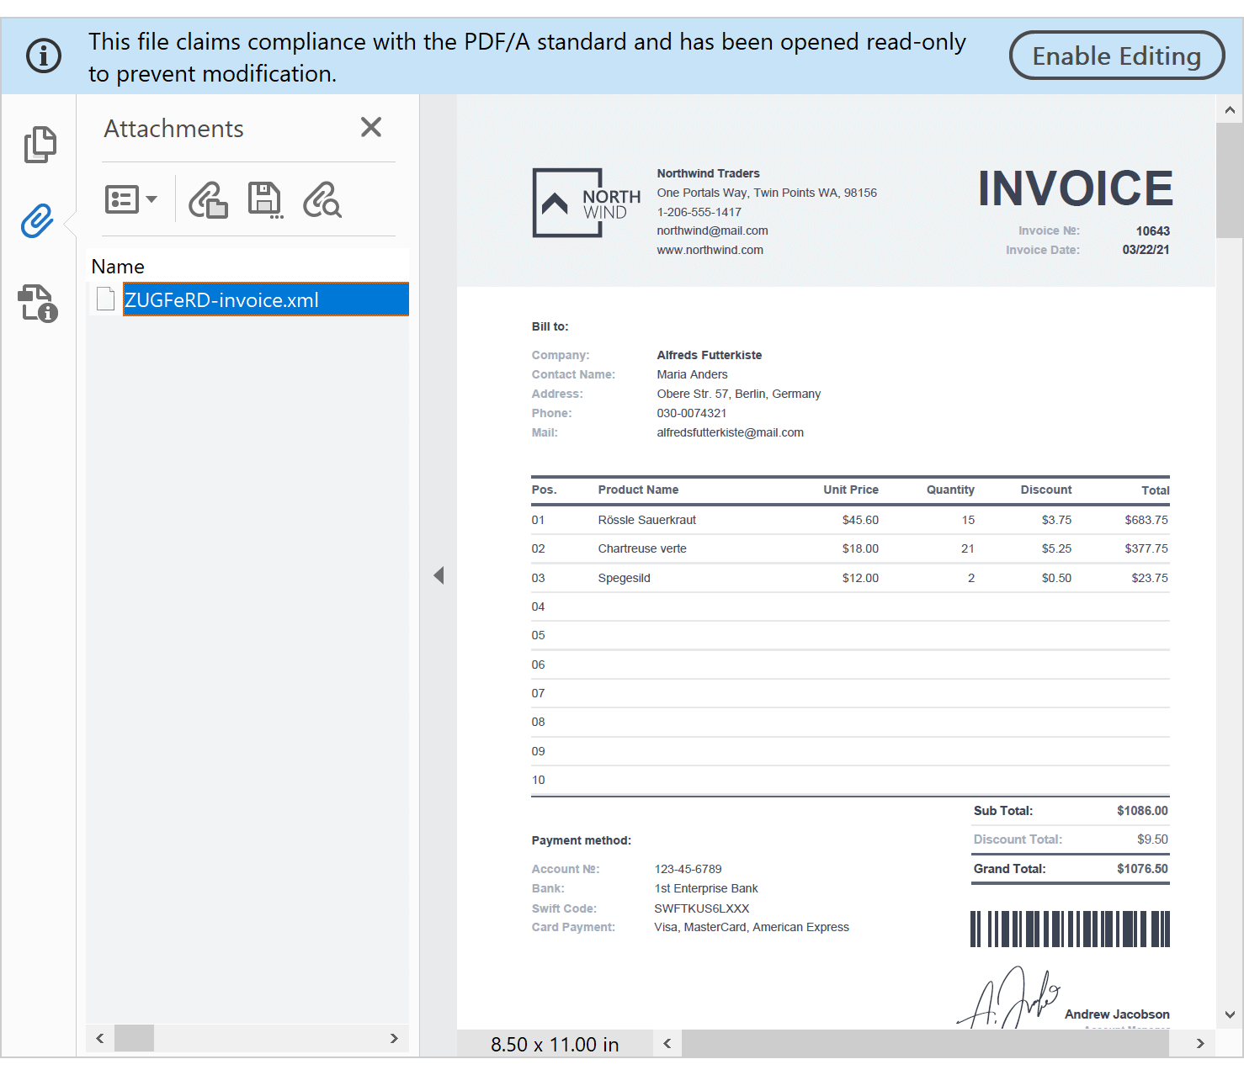
Task: Click the Enable Editing button
Action: point(1117,56)
